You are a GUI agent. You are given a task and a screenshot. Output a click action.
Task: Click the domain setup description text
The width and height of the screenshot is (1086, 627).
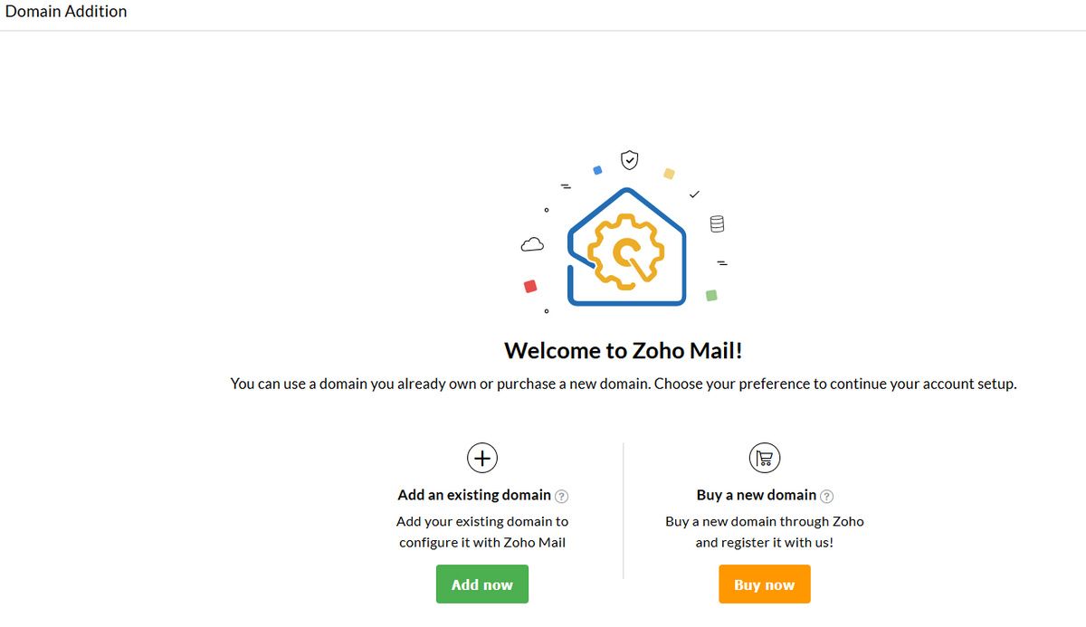pyautogui.click(x=624, y=384)
